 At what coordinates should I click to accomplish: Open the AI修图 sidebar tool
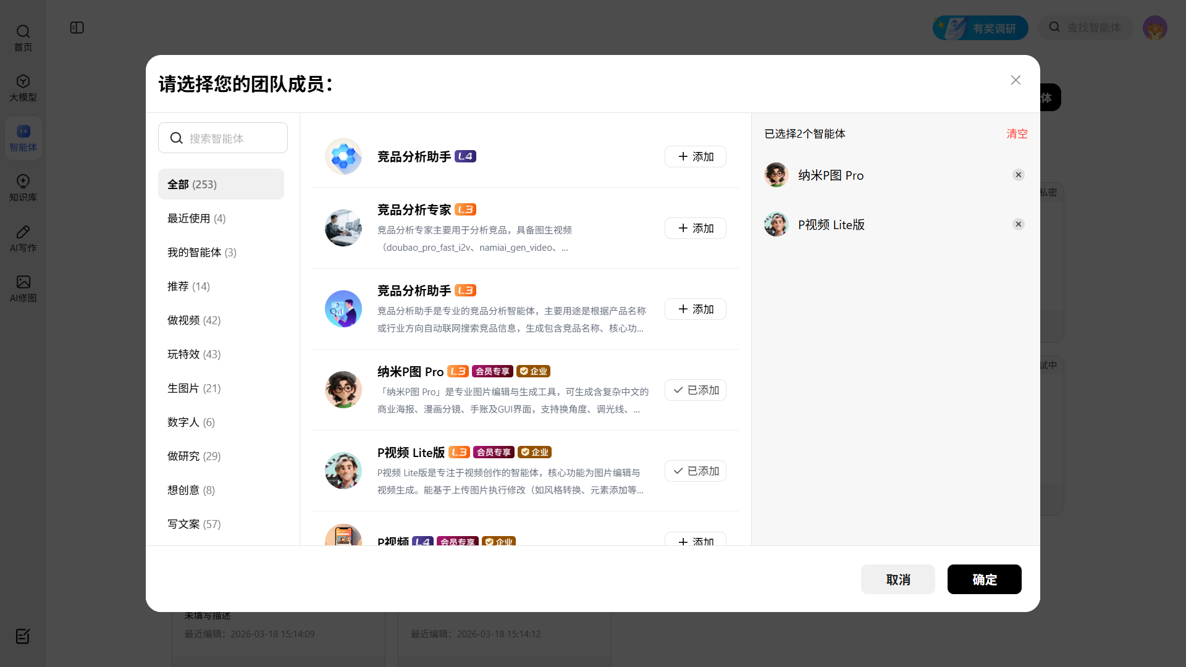pos(23,288)
